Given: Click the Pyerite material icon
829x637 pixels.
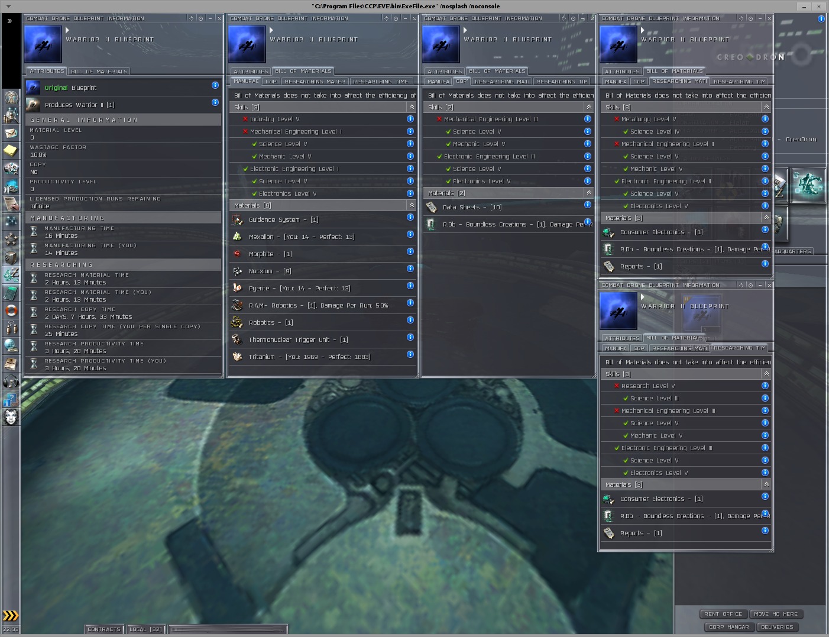Looking at the screenshot, I should (x=237, y=288).
